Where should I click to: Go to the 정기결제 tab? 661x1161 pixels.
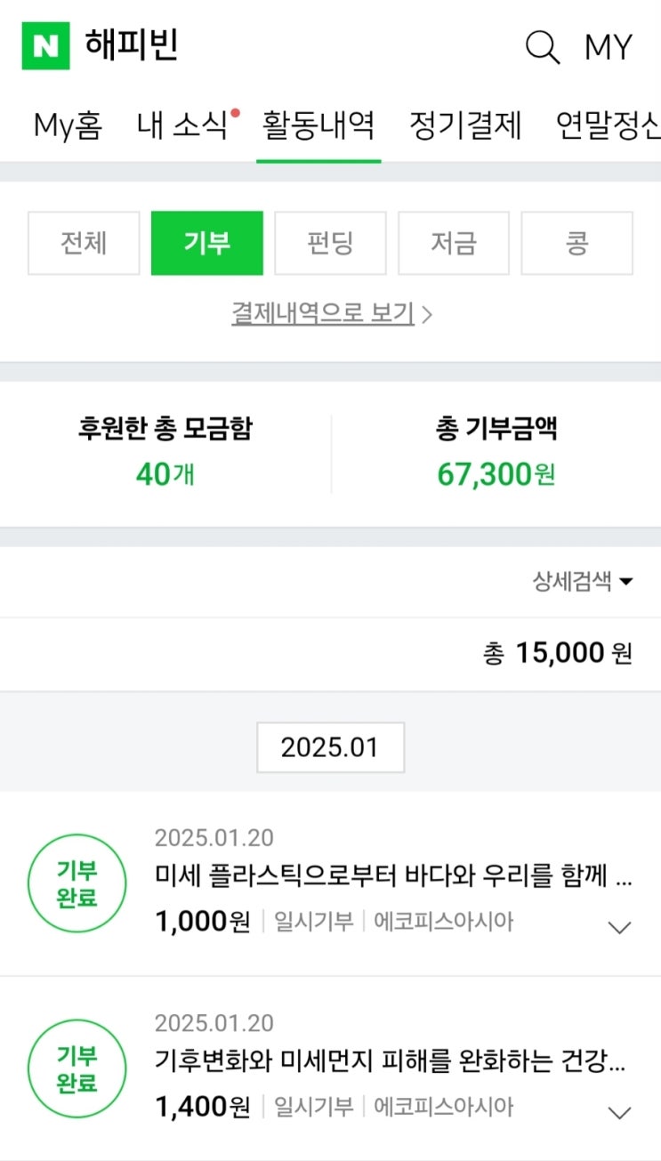(x=465, y=125)
